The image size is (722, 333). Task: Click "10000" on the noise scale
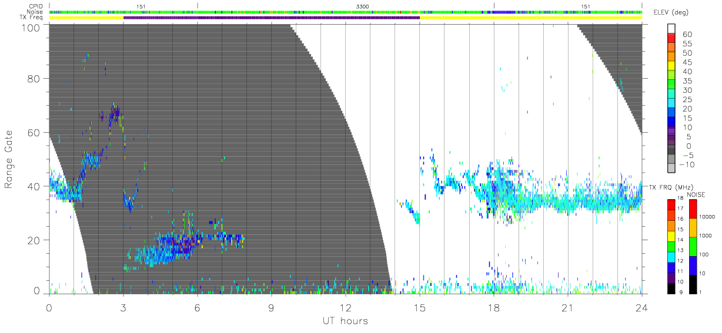(707, 217)
